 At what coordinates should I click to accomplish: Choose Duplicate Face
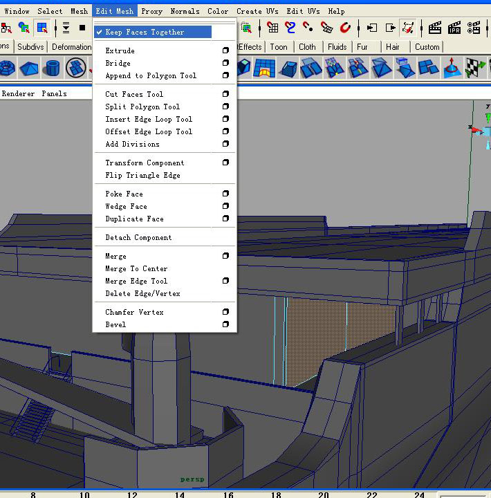(x=134, y=219)
